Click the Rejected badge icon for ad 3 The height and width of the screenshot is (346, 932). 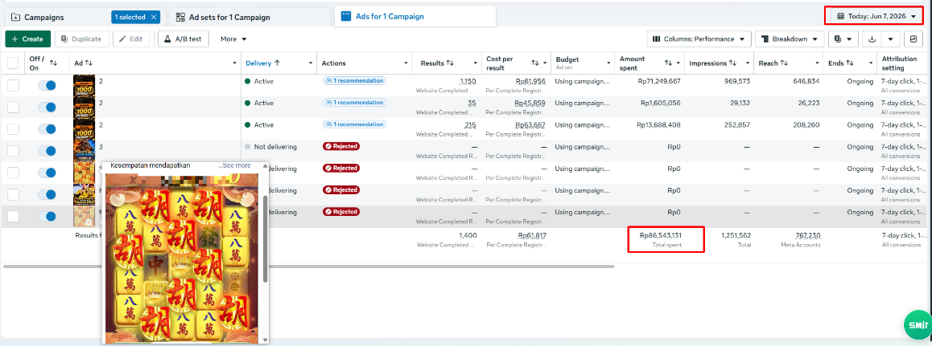[x=328, y=146]
